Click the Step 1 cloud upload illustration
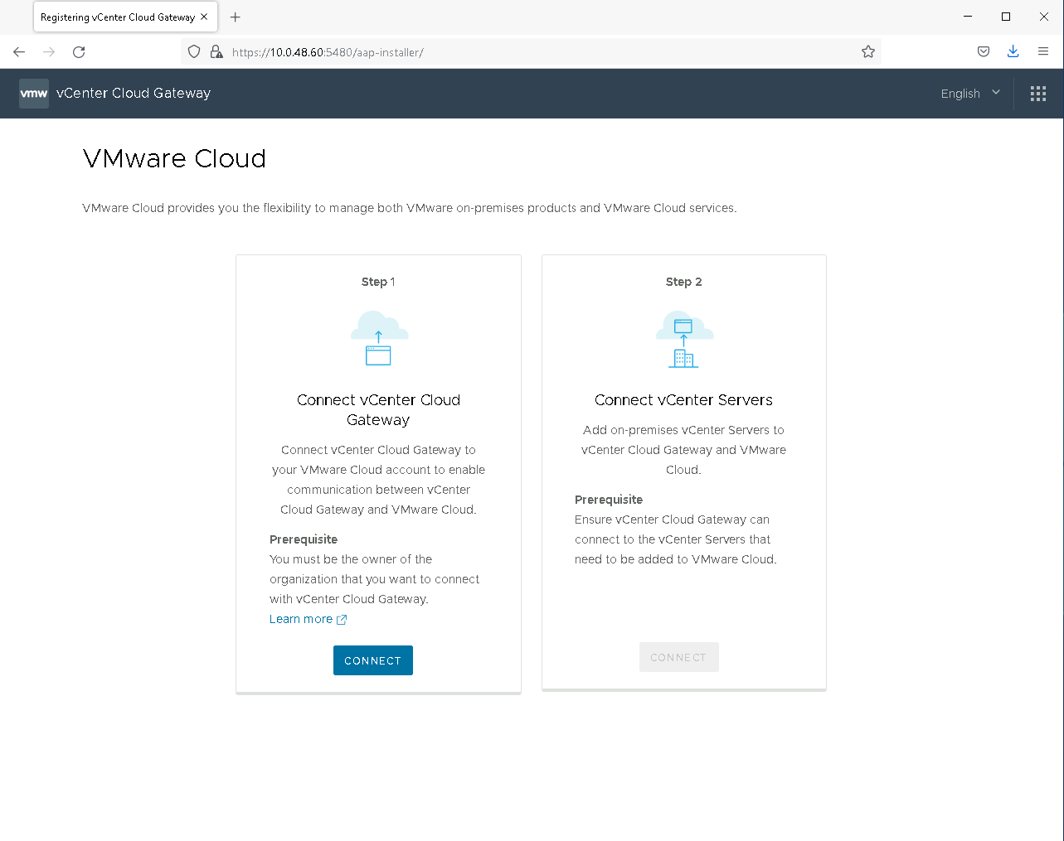 click(379, 338)
